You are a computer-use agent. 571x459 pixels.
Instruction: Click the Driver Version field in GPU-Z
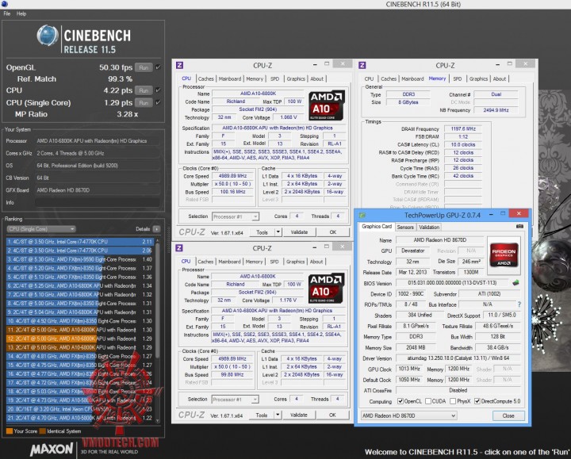coord(458,358)
